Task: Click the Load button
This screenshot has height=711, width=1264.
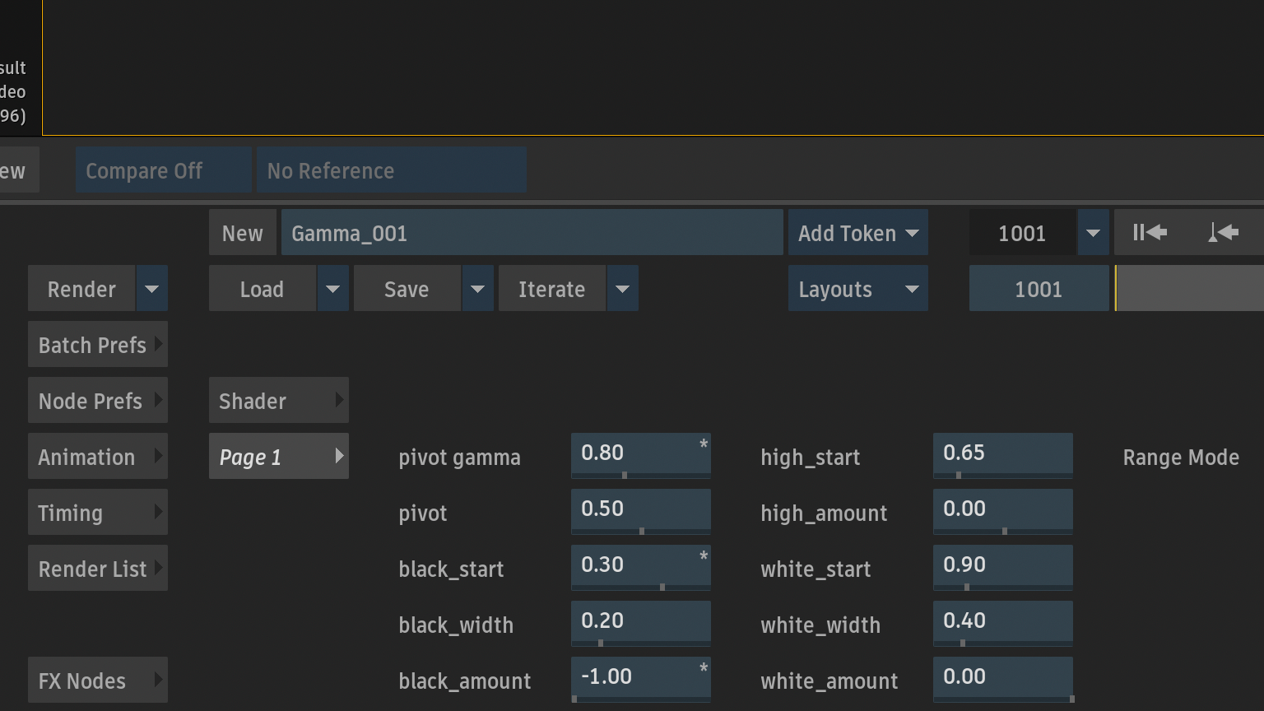Action: tap(263, 289)
